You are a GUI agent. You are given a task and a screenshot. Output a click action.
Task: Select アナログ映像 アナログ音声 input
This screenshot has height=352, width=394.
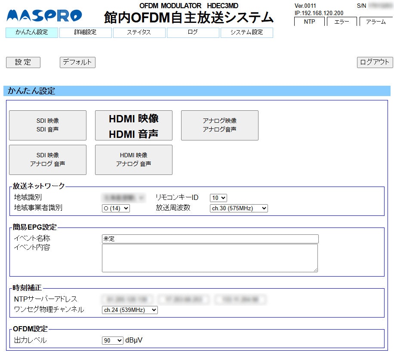[x=220, y=125]
